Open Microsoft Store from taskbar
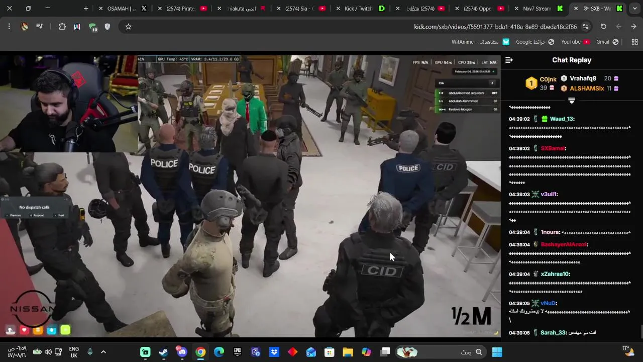 coord(329,352)
